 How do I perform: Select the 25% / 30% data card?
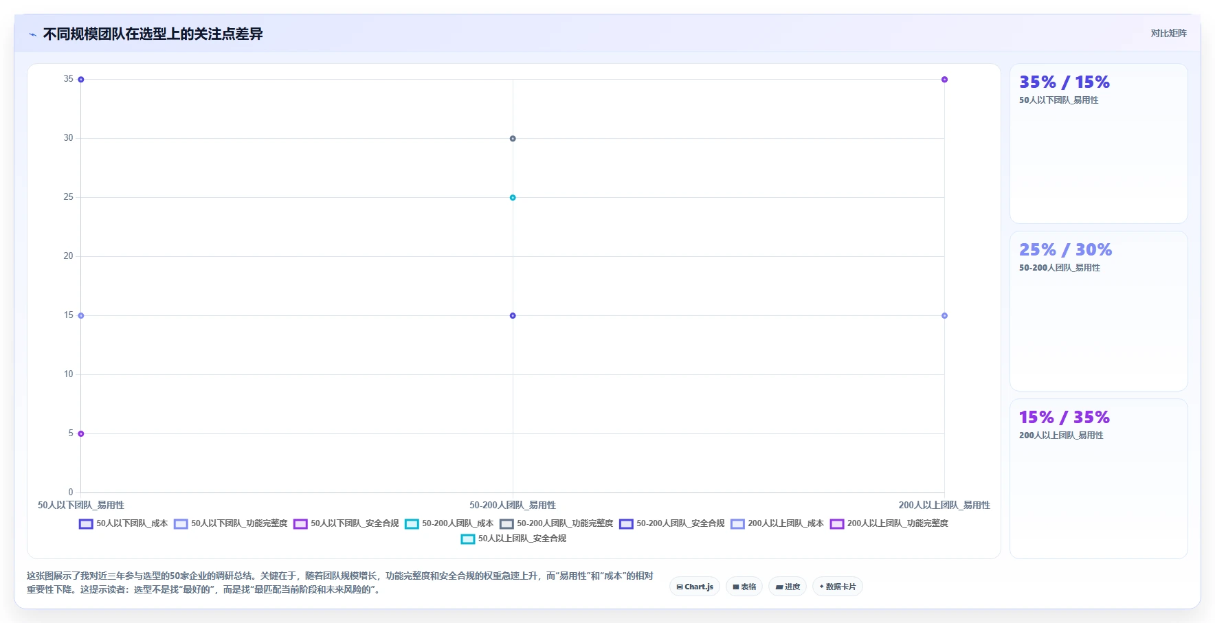click(1098, 311)
